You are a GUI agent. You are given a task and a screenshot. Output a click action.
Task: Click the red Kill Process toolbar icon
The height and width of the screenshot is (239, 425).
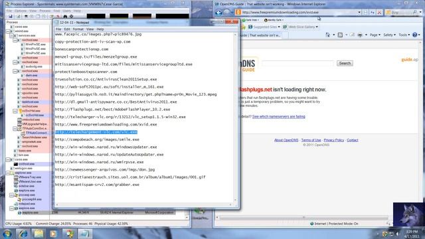pyautogui.click(x=58, y=16)
